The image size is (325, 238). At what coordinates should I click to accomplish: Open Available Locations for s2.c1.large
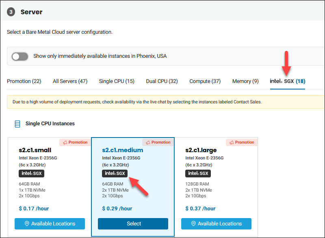coord(216,224)
